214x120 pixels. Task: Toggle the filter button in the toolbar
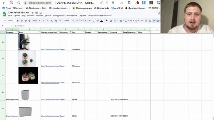(x=154, y=21)
